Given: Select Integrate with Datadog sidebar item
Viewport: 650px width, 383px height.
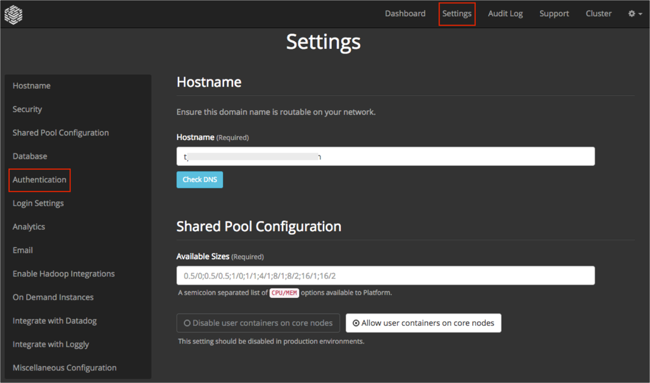Looking at the screenshot, I should (x=55, y=321).
